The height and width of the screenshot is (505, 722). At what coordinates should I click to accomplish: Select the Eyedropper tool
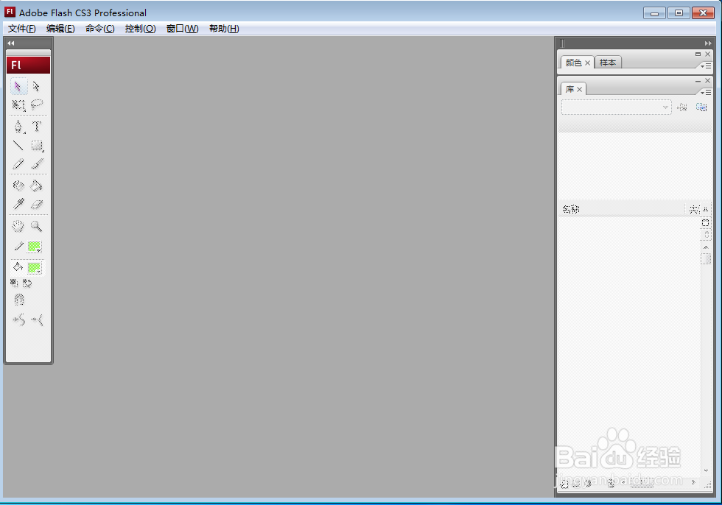pyautogui.click(x=18, y=204)
